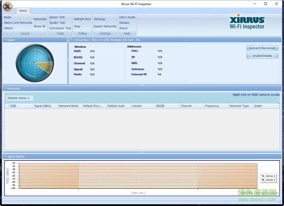The height and width of the screenshot is (206, 284).
Task: Open the User's Guide
Action: pyautogui.click(x=127, y=17)
